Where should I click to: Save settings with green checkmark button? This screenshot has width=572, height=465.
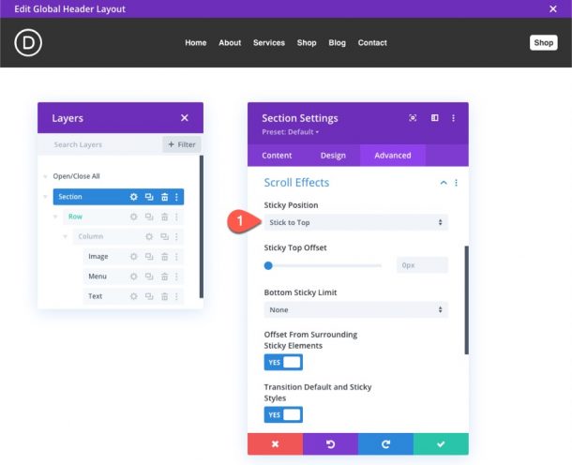click(x=441, y=443)
